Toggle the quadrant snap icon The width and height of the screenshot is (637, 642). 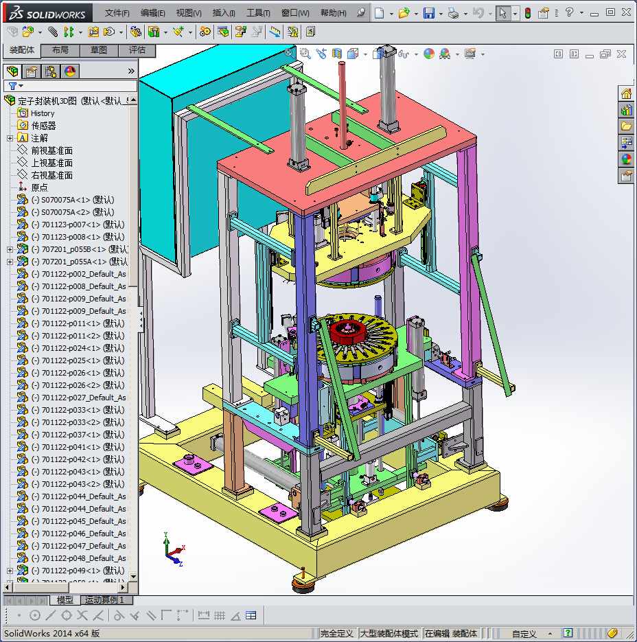pyautogui.click(x=67, y=615)
